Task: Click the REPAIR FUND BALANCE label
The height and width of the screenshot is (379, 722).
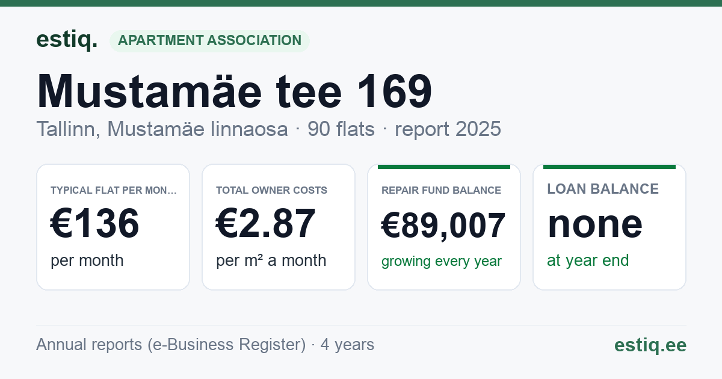Action: pyautogui.click(x=441, y=191)
